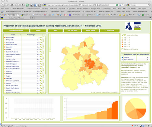The image size is (152, 127).
Task: Open the Check spelling dropdown
Action: pyautogui.click(x=95, y=15)
